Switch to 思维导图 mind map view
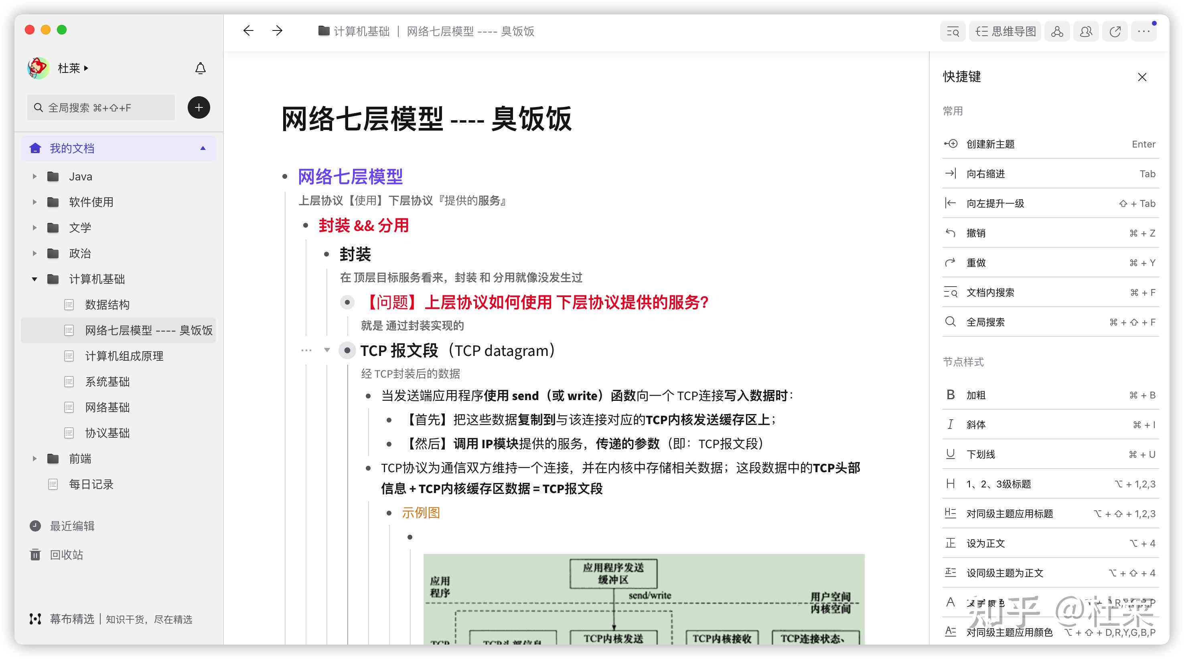Viewport: 1184px width, 659px height. (1005, 32)
